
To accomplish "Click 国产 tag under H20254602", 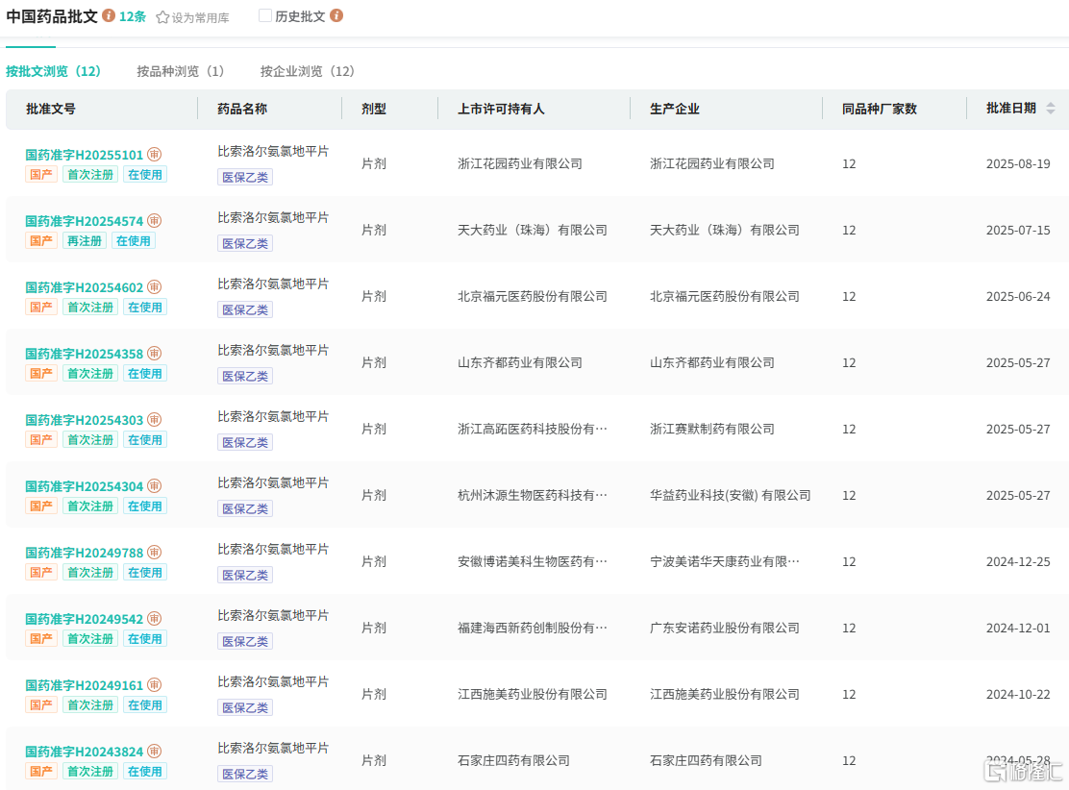I will tap(41, 307).
